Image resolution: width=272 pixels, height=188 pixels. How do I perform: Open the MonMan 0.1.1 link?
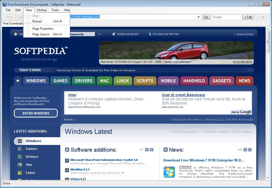80,169
